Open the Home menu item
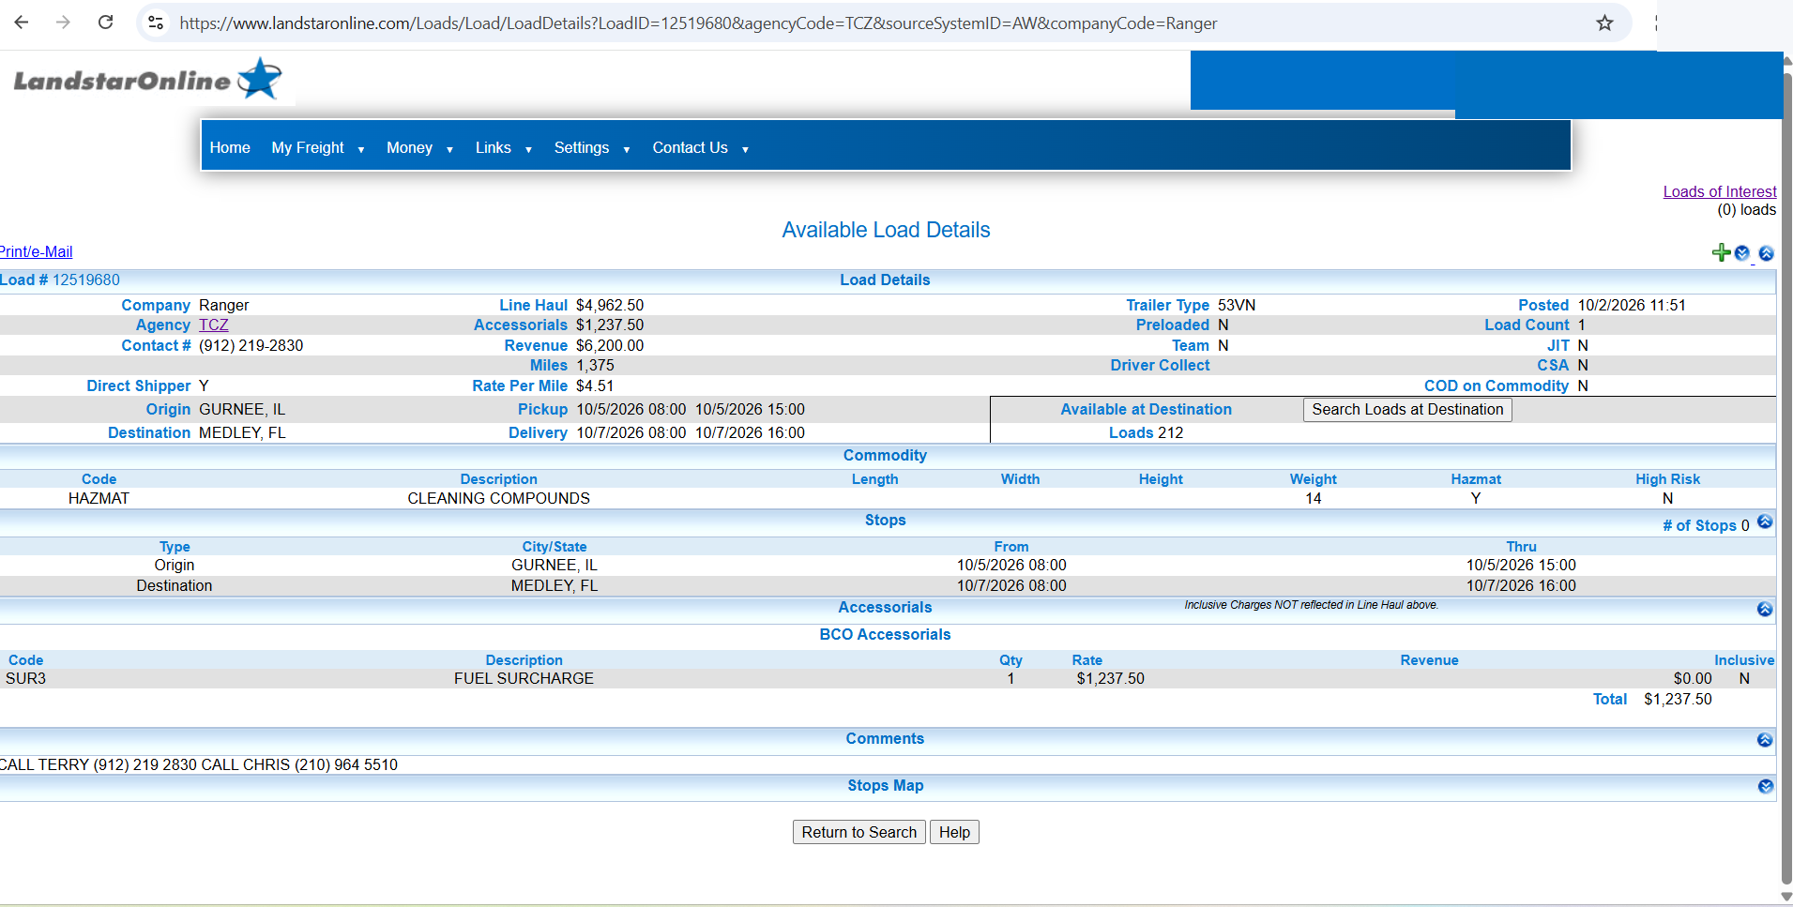1793x907 pixels. coord(230,147)
